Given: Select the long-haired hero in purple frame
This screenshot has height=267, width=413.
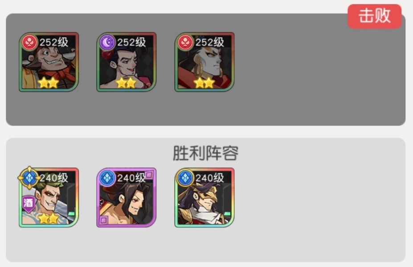Looking at the screenshot, I should pyautogui.click(x=127, y=197).
